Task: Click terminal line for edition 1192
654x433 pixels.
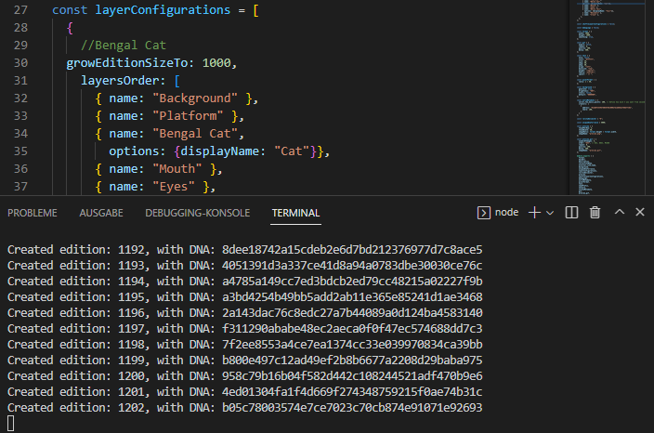Action: pos(245,249)
